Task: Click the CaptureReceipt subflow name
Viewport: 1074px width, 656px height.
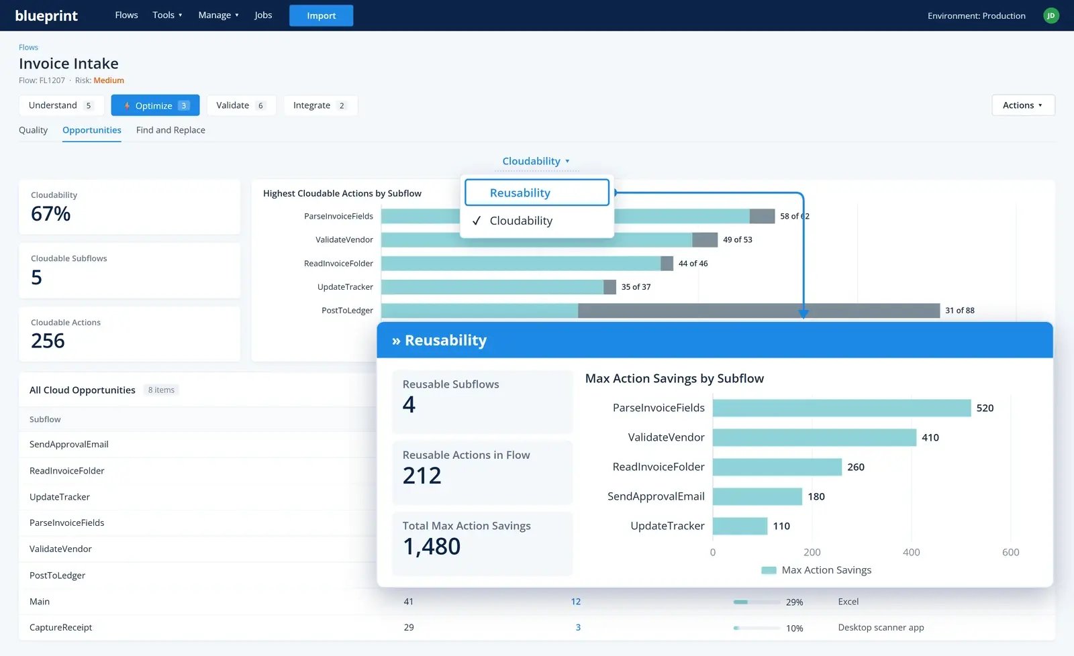Action: (x=60, y=628)
